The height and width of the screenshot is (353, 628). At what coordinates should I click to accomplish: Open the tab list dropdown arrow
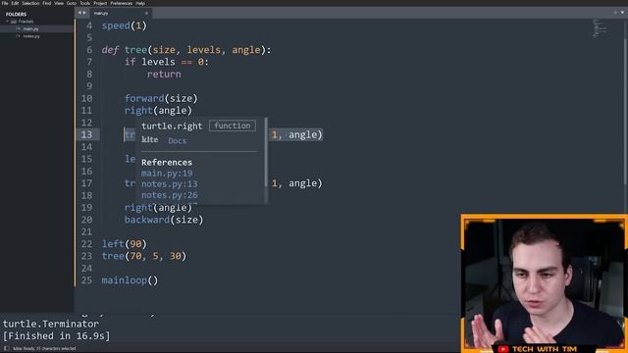(622, 13)
